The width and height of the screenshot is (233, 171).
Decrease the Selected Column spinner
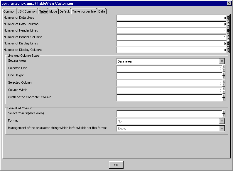(x=224, y=85)
